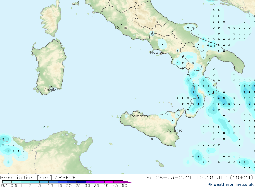Click the Catania city label
Image resolution: width=255 pixels, height=187 pixels.
coord(174,130)
